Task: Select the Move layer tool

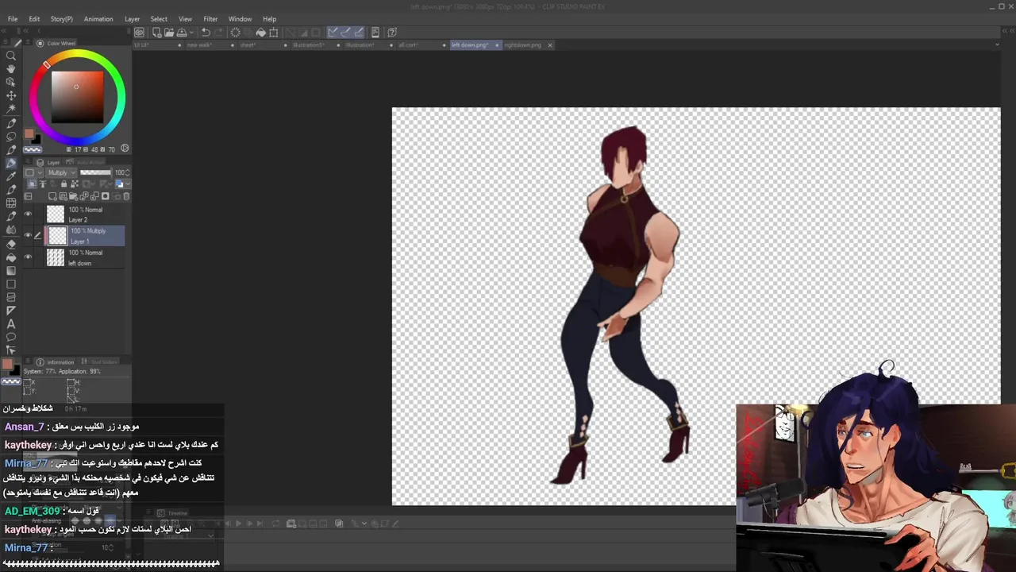Action: (x=11, y=95)
